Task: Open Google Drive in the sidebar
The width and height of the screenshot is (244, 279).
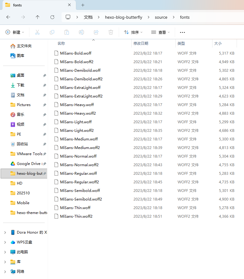Action: coord(26,164)
